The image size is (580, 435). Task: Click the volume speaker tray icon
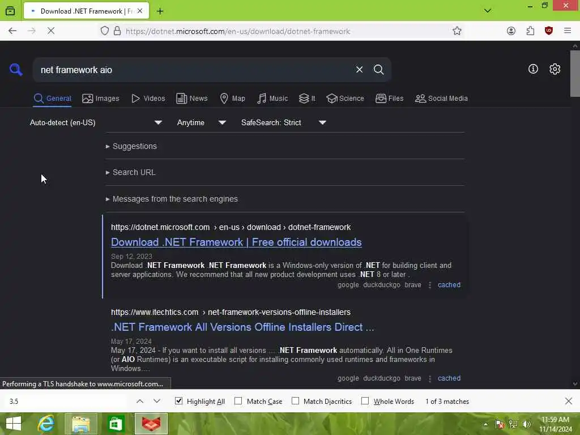tap(526, 424)
